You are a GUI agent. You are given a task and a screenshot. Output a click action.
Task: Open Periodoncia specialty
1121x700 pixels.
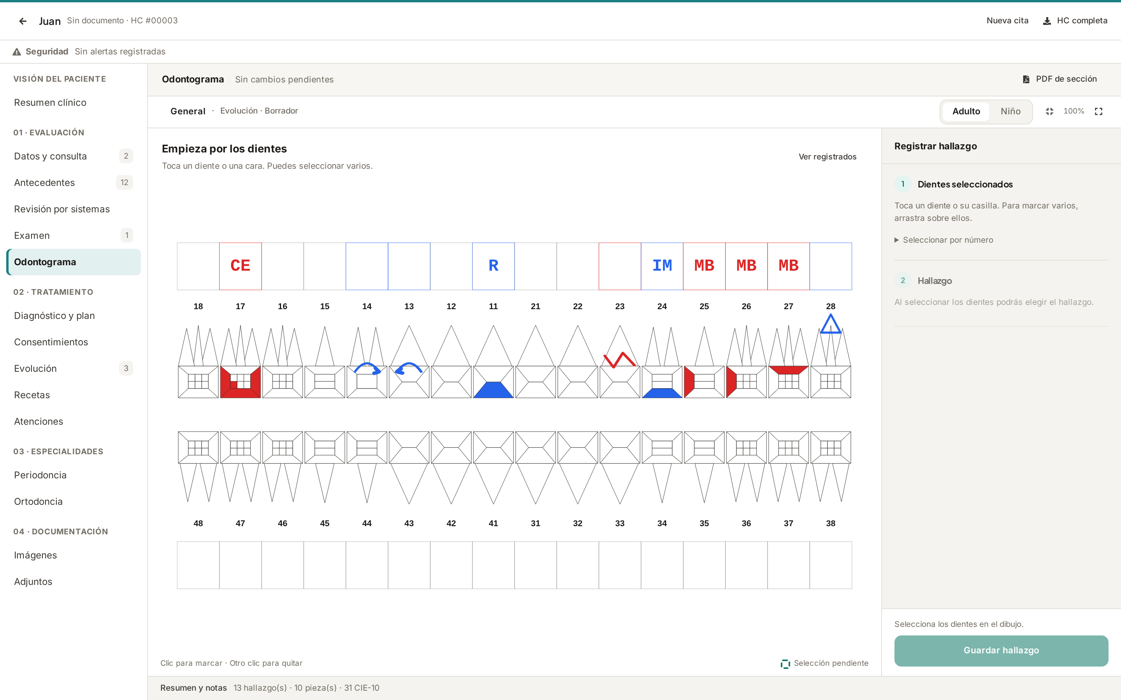(x=74, y=475)
